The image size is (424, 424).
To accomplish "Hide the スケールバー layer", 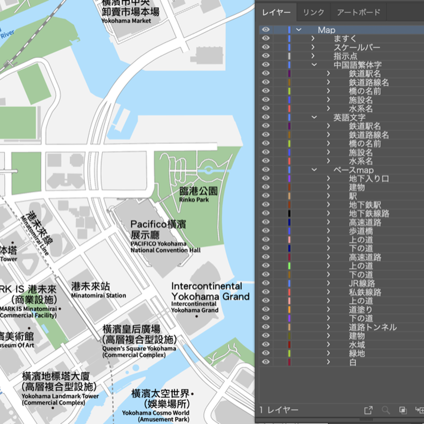I will [x=266, y=47].
